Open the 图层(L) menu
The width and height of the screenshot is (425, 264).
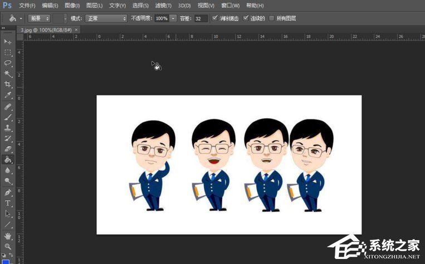(95, 6)
